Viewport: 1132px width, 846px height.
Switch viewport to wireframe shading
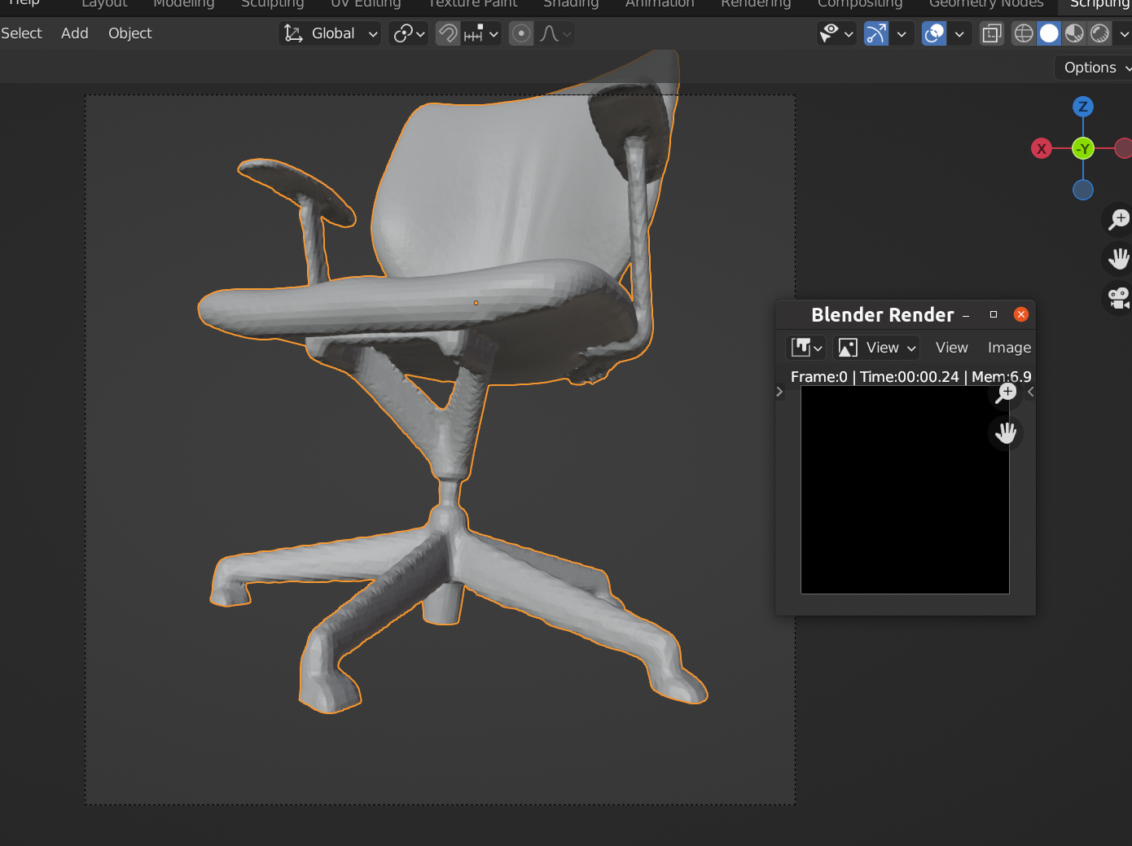[1023, 33]
